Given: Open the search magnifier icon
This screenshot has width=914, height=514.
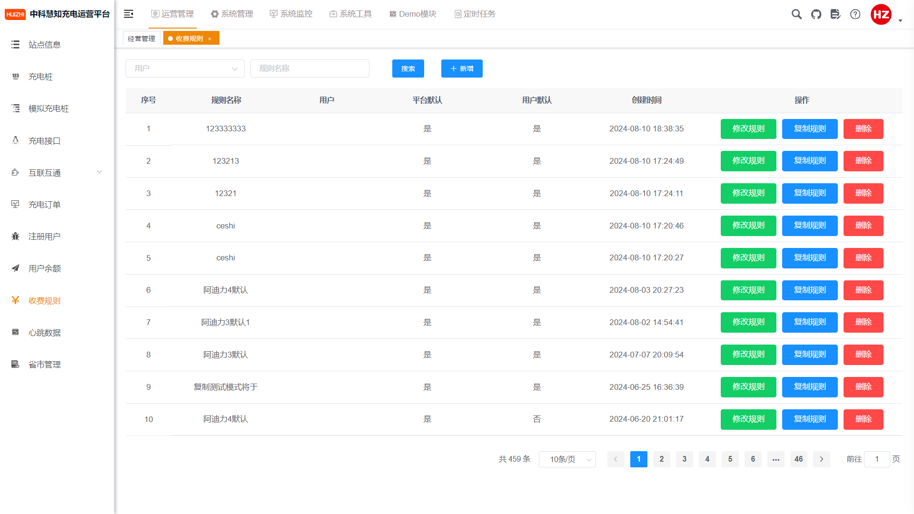Looking at the screenshot, I should (x=796, y=14).
